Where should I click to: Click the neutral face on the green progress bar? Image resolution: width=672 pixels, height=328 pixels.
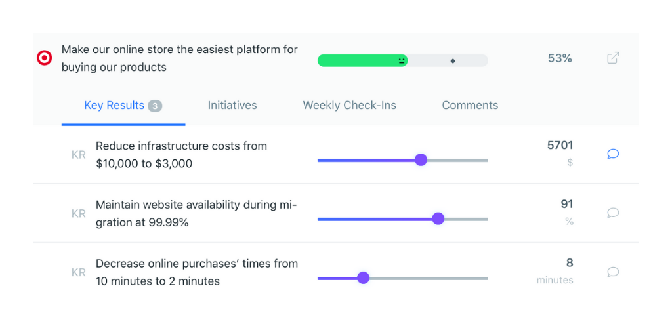pyautogui.click(x=402, y=61)
